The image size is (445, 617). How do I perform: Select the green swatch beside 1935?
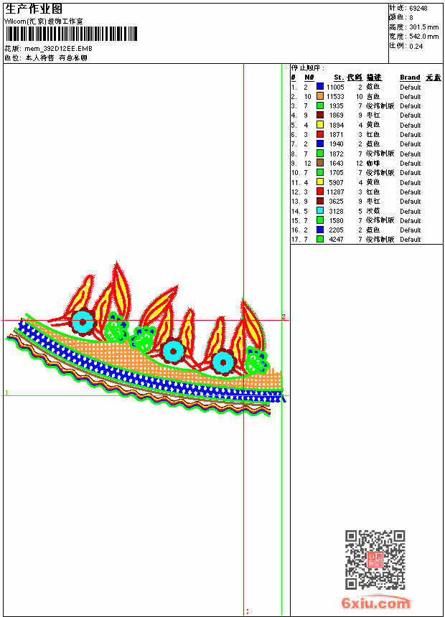(x=320, y=105)
